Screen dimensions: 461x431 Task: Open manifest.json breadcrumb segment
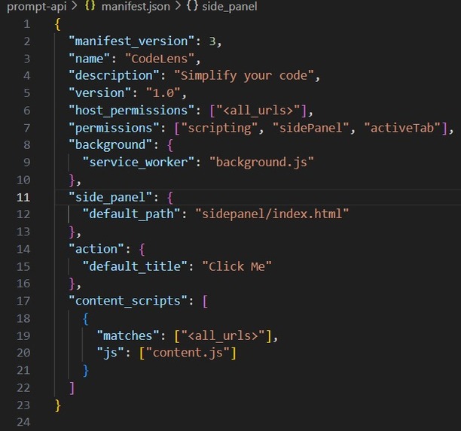136,7
